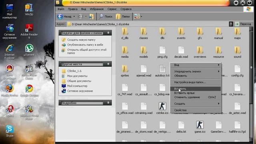Viewport: 256px width, 144px height.
Task: Launch Skype from the desktop
Action: click(10, 131)
